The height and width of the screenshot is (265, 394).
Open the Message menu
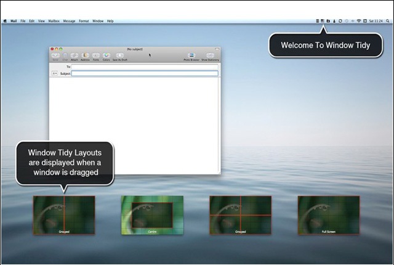click(x=69, y=21)
